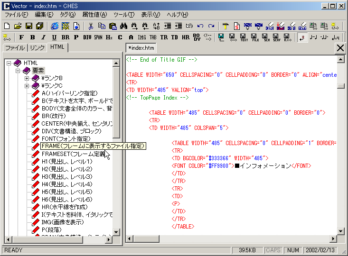348x256 pixels.
Task: Click the Save All icon
Action: [x=40, y=26]
